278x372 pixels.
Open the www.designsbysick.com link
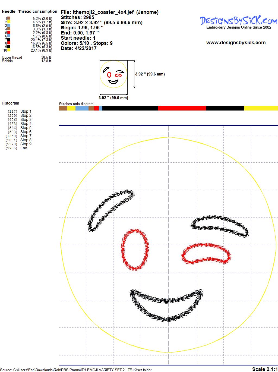click(236, 43)
